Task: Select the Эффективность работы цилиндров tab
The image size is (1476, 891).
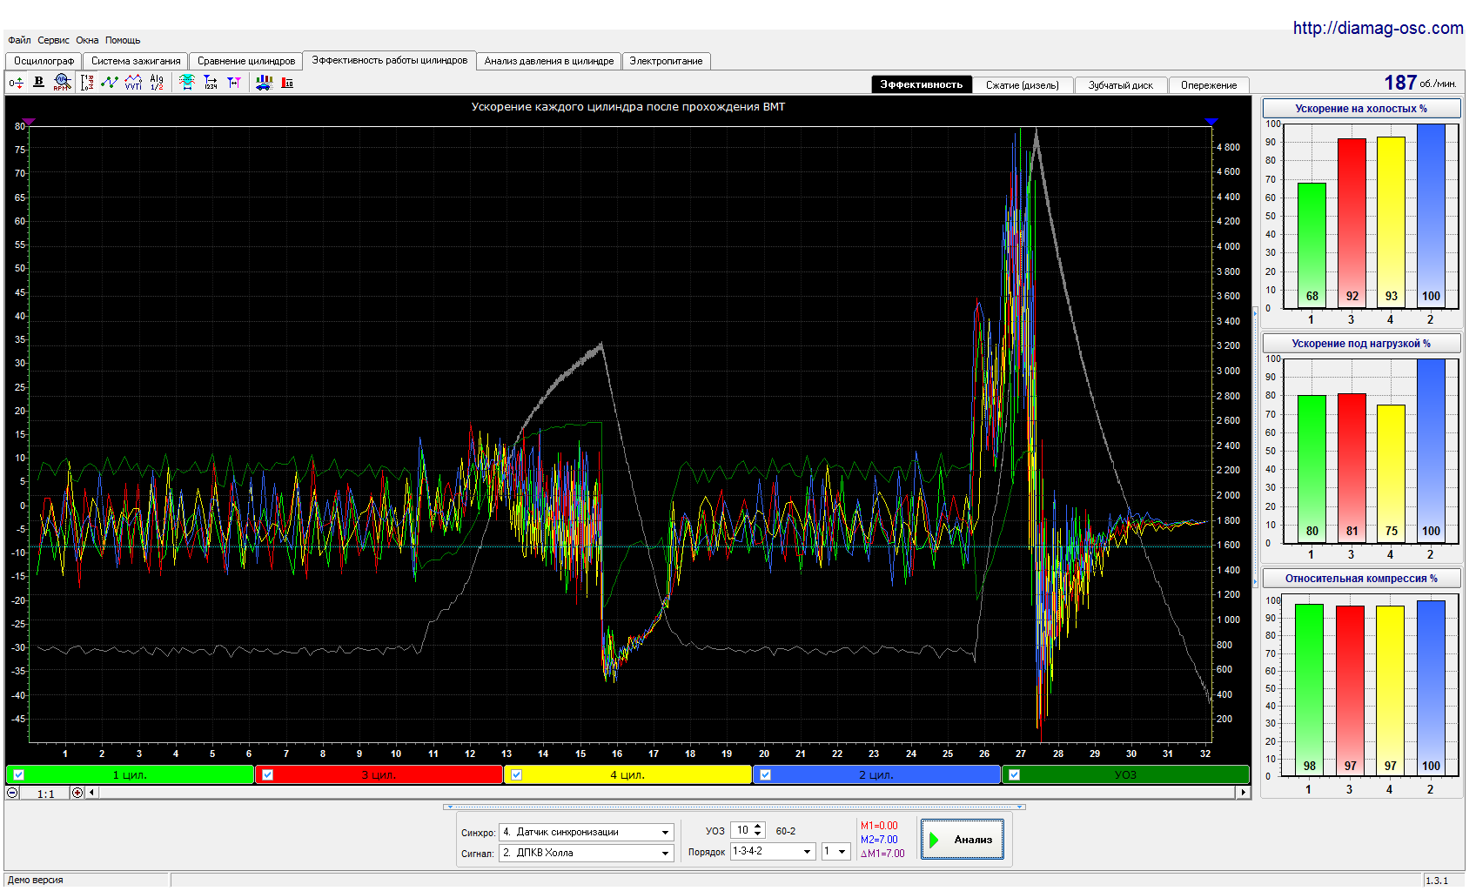Action: click(390, 60)
